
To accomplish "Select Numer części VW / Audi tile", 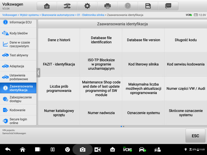I will click(x=186, y=88).
